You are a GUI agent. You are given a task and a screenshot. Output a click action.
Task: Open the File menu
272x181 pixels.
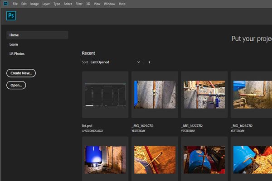[x=15, y=4]
